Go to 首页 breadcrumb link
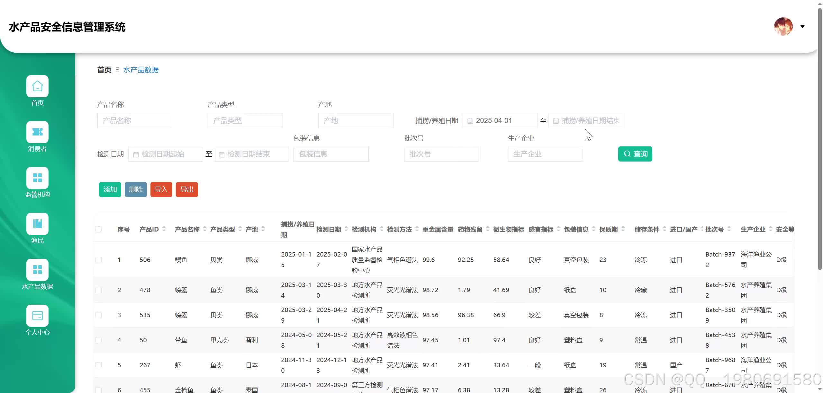The width and height of the screenshot is (823, 393). pos(104,70)
